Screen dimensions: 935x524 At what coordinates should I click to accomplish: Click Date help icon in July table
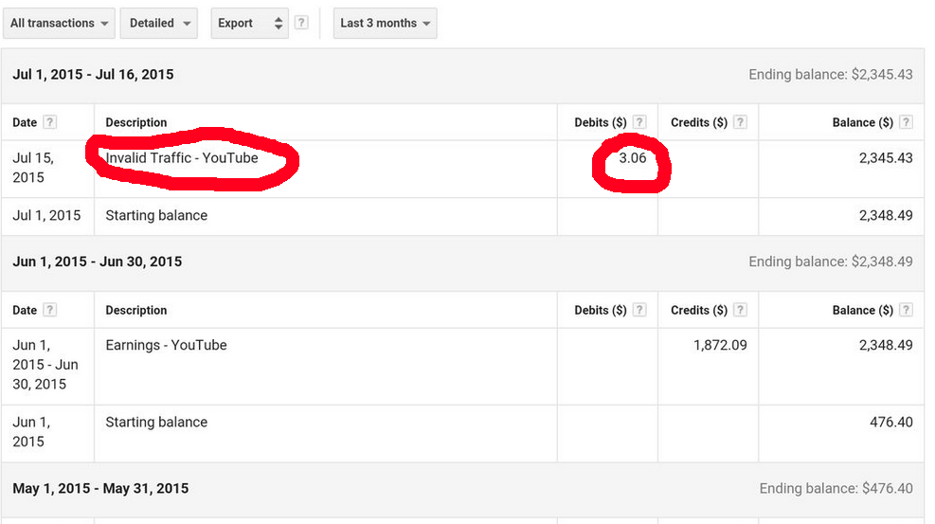point(50,122)
